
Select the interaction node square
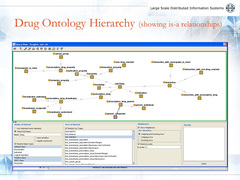169,85
